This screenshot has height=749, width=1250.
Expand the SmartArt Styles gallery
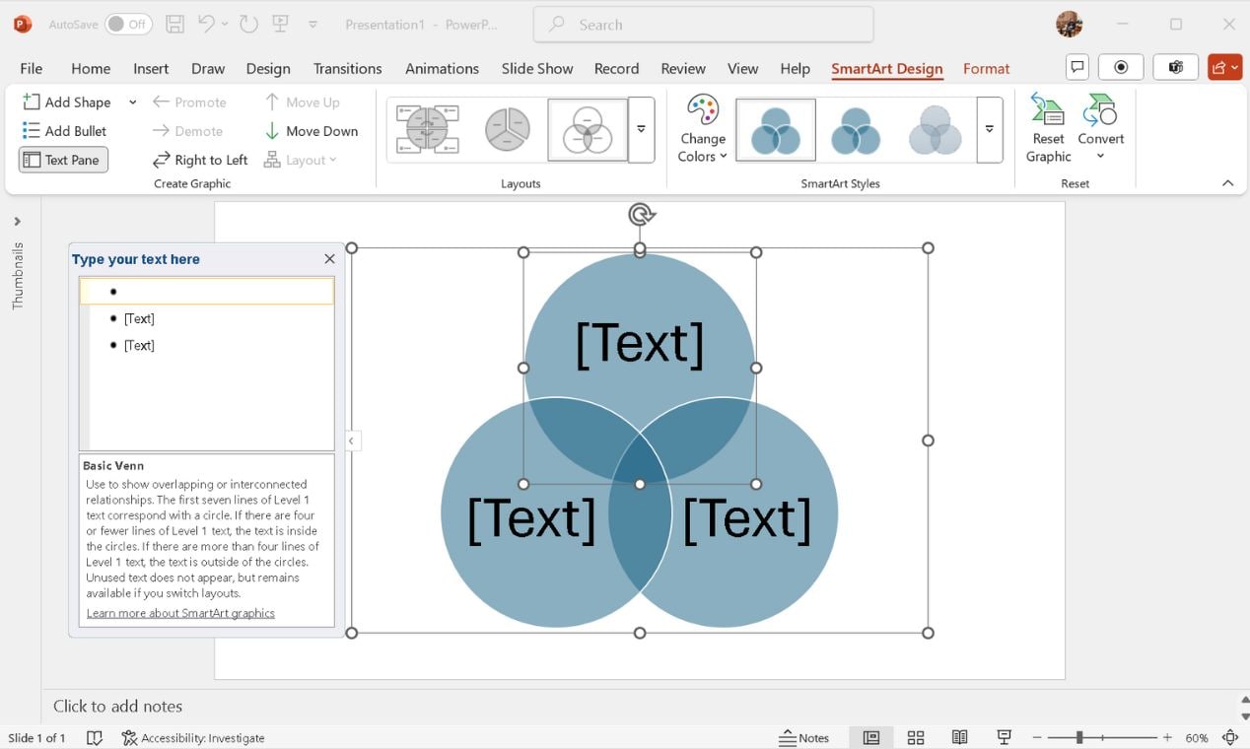pos(990,129)
